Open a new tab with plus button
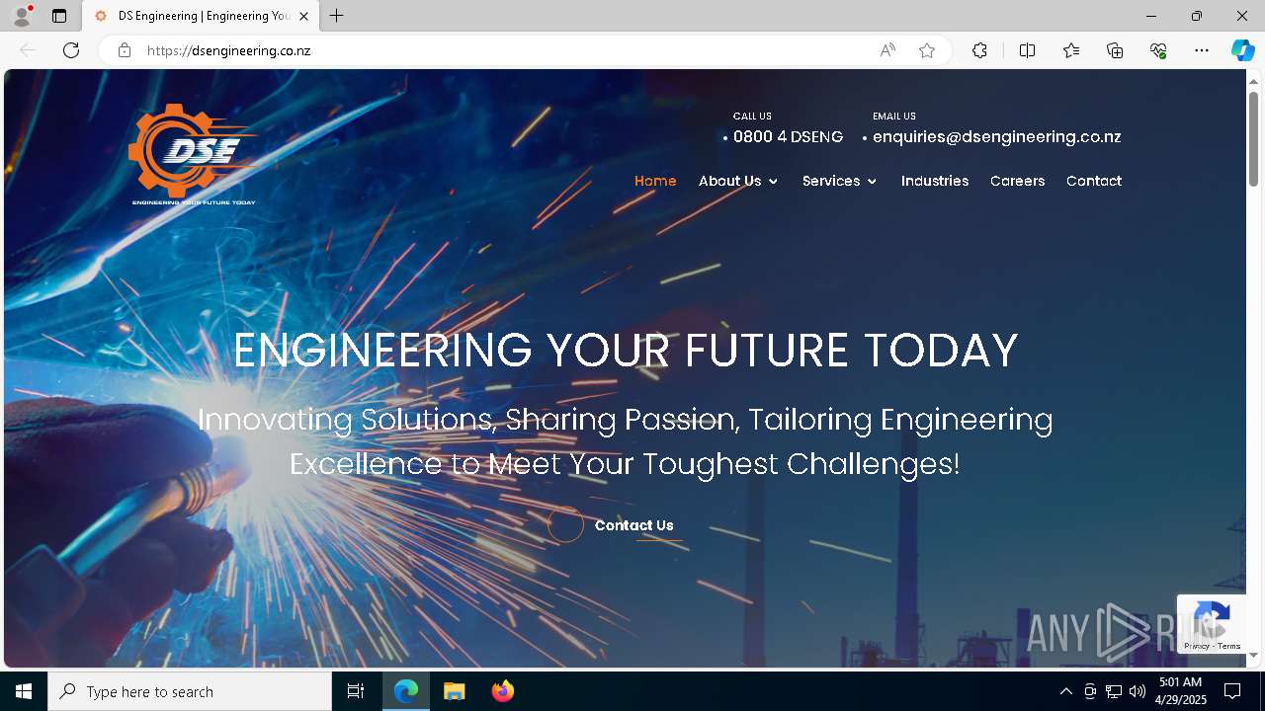Screen dimensions: 1265x711 (337, 16)
